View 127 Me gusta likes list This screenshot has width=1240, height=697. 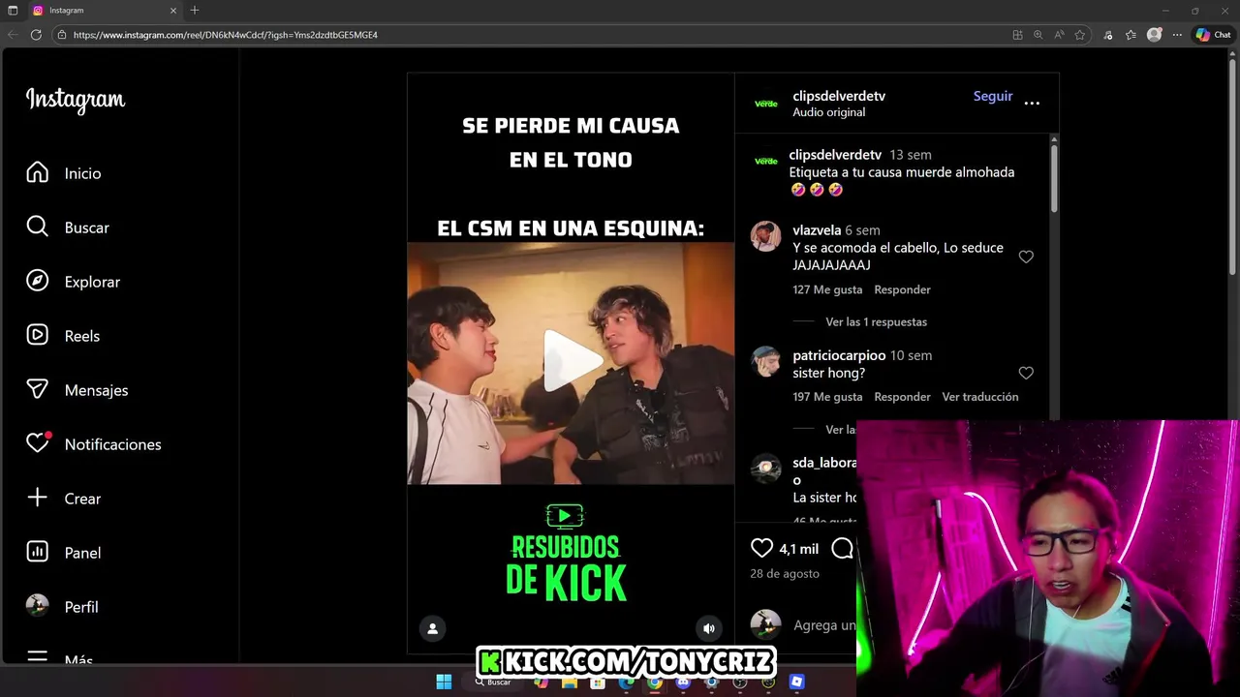click(x=827, y=289)
